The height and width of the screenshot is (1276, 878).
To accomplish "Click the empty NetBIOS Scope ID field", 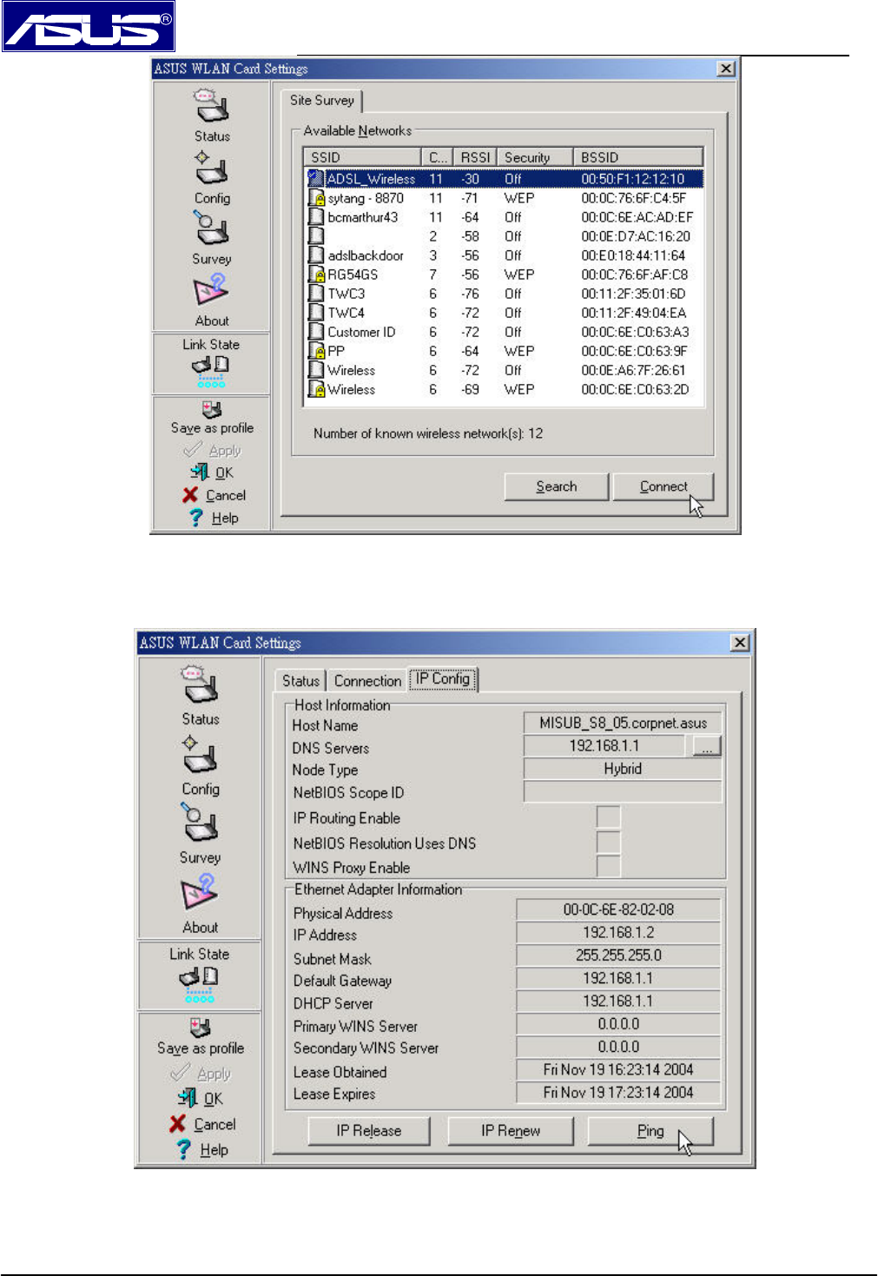I will pos(623,791).
